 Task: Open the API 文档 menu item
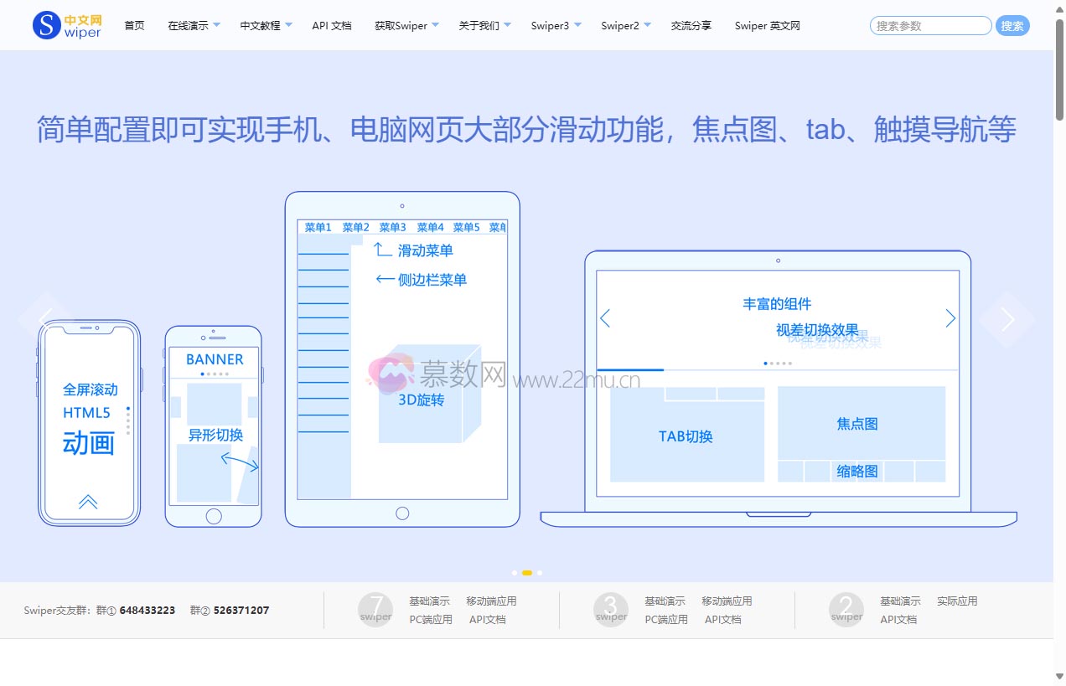[x=332, y=26]
